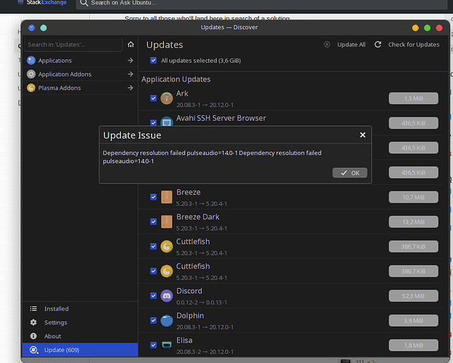The image size is (453, 363).
Task: Click the About info icon
Action: pyautogui.click(x=34, y=336)
